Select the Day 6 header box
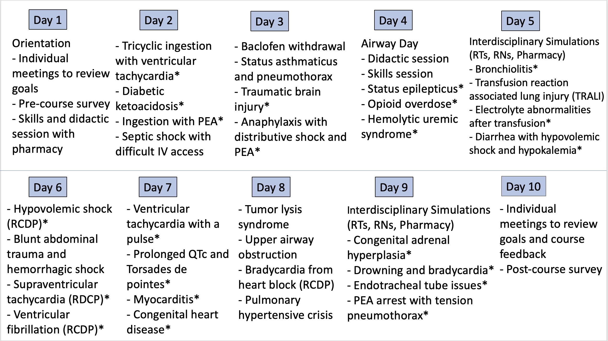The width and height of the screenshot is (608, 341). pyautogui.click(x=48, y=187)
